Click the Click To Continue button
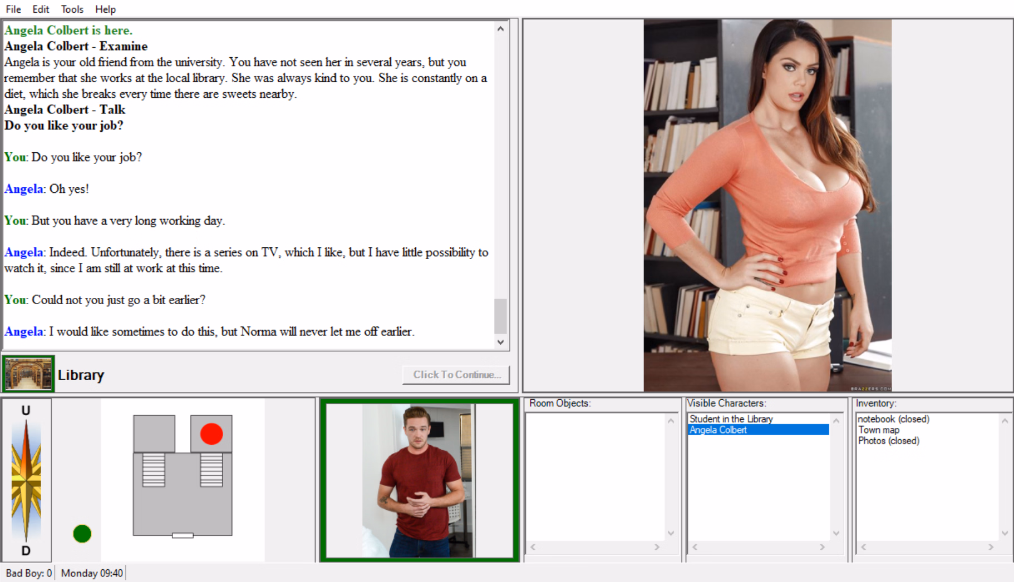 point(456,375)
